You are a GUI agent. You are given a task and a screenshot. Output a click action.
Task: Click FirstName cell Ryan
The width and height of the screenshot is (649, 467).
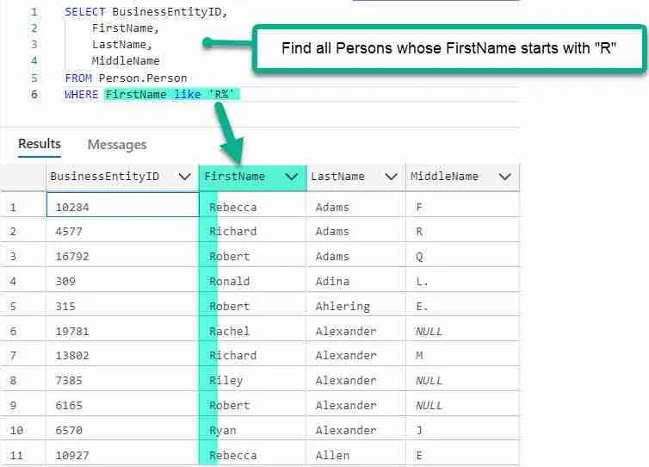point(253,430)
